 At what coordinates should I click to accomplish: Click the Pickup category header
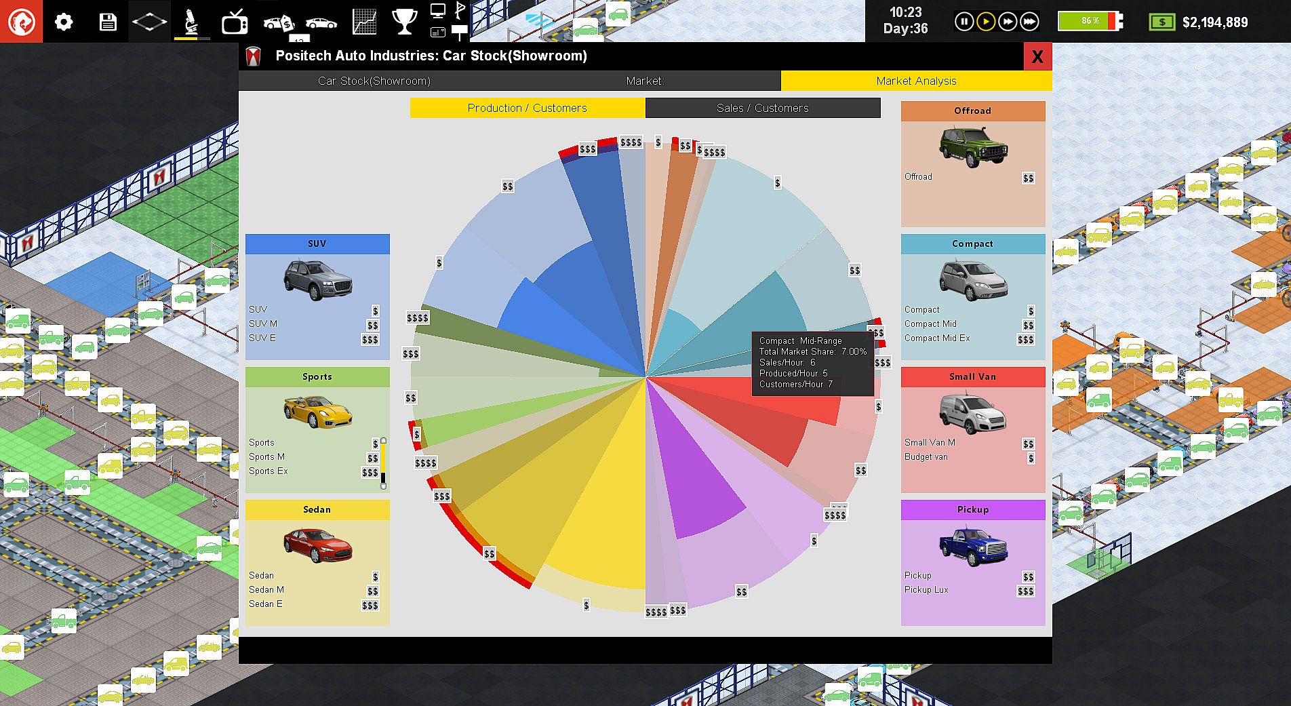click(973, 510)
